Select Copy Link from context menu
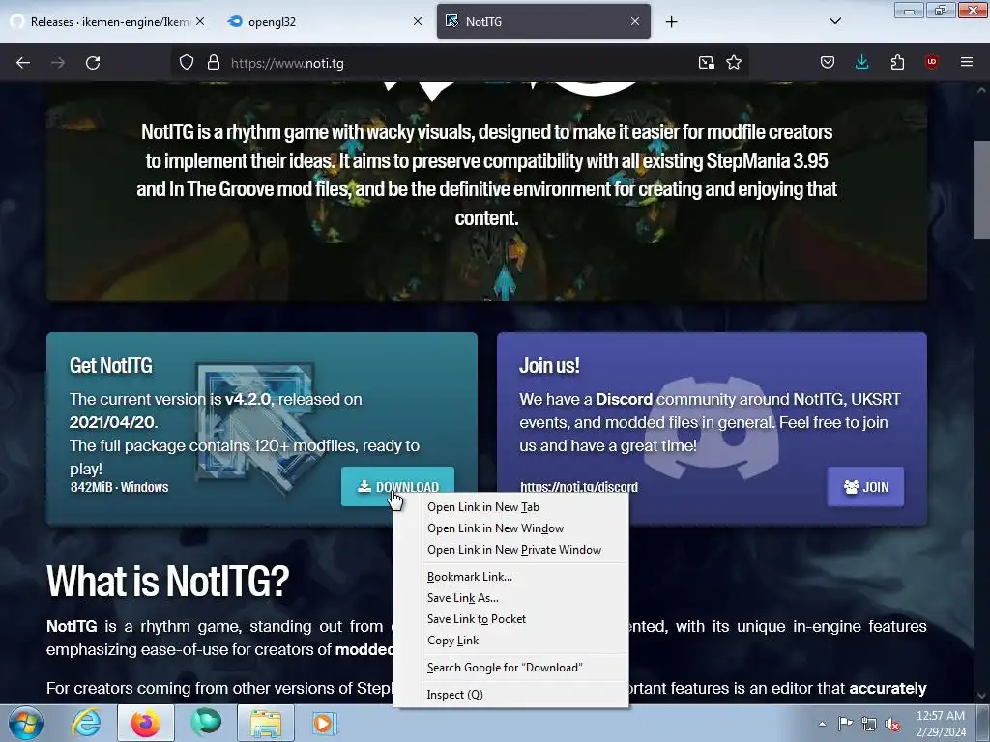This screenshot has width=990, height=742. (510, 641)
